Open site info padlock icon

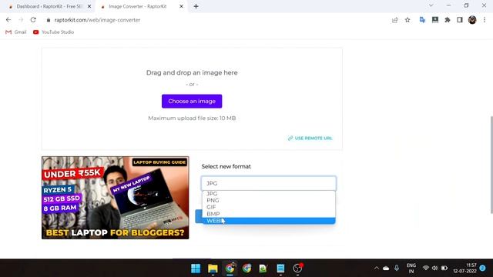48,20
